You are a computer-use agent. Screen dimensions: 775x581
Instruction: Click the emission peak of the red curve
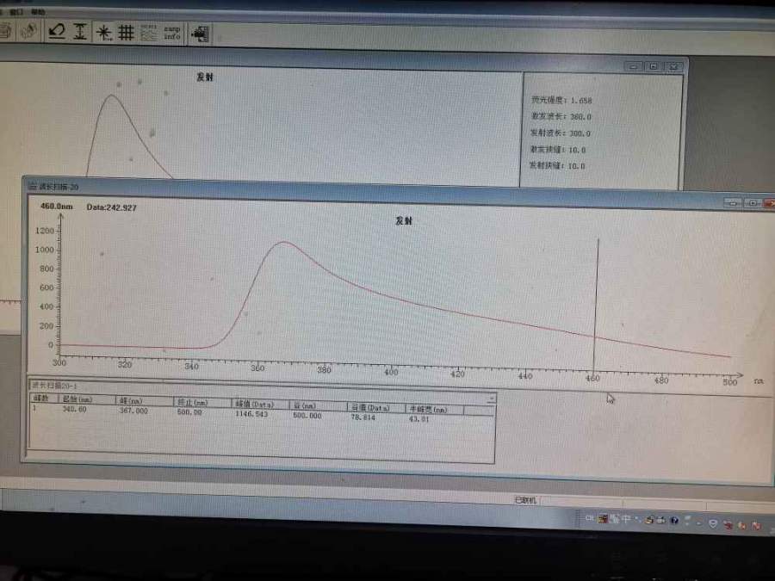click(x=283, y=242)
